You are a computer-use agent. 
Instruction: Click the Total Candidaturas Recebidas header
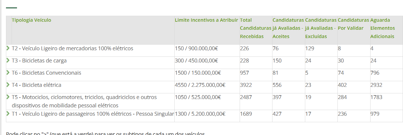point(252,28)
